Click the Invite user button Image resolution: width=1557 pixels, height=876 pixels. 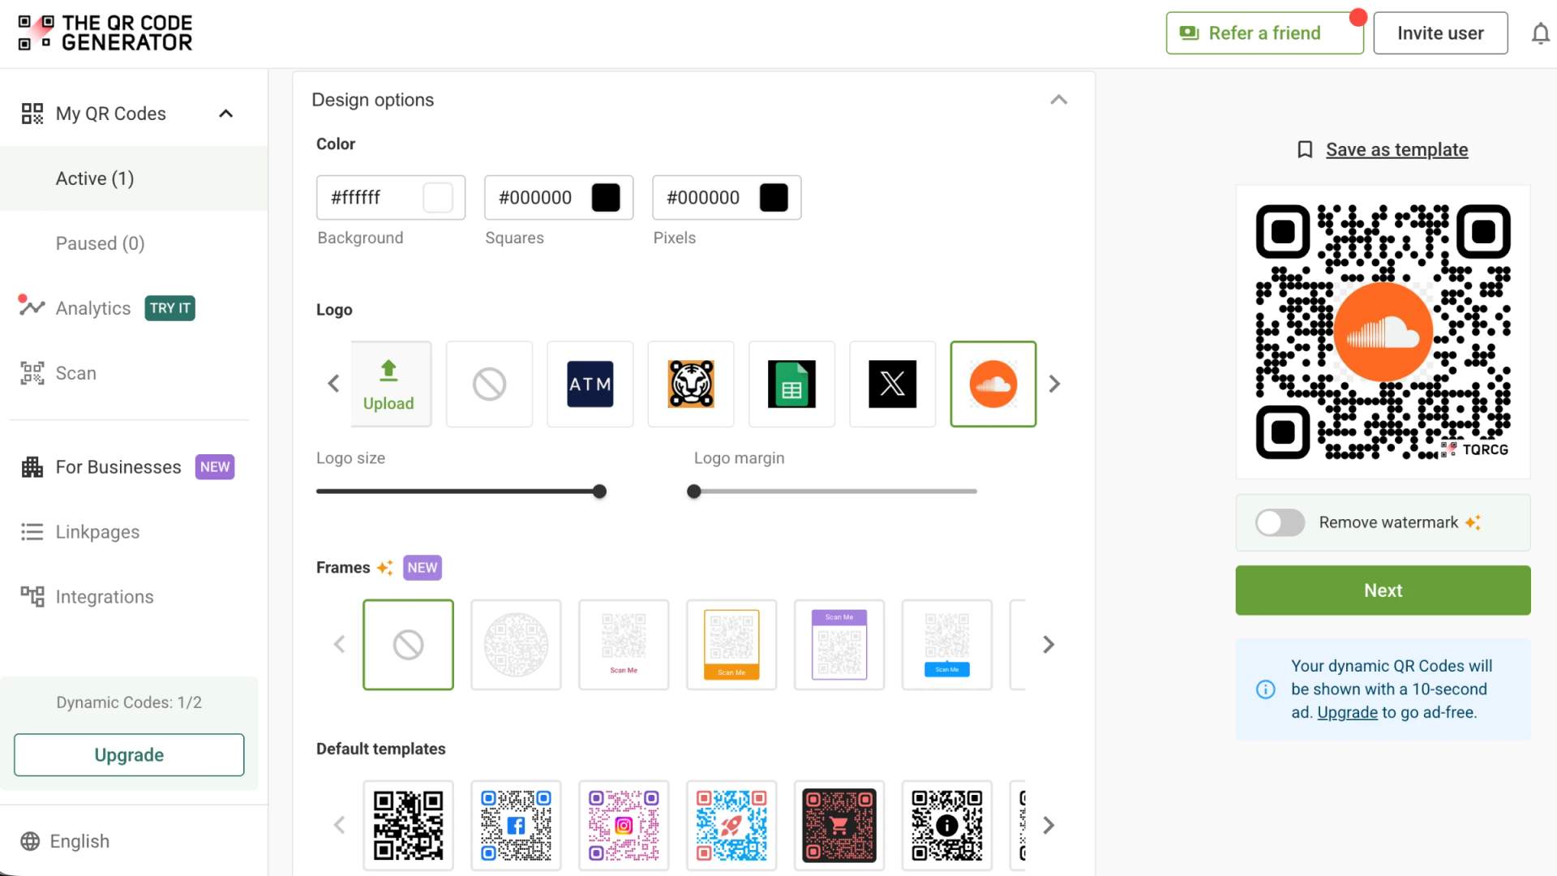(x=1440, y=33)
